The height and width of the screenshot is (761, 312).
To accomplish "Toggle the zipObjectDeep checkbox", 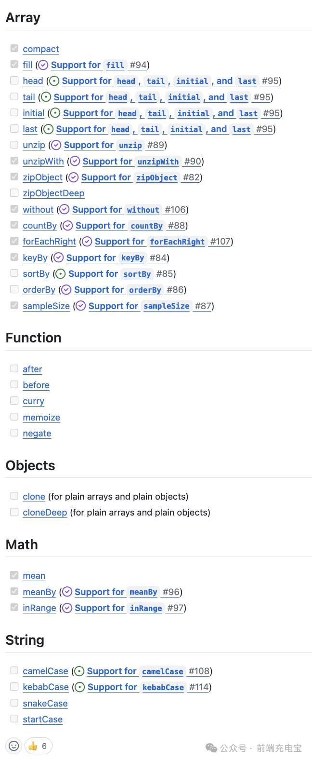I will click(14, 193).
